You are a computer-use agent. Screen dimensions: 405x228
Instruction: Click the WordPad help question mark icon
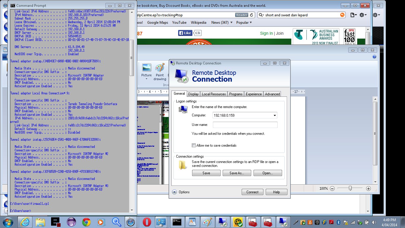click(374, 57)
